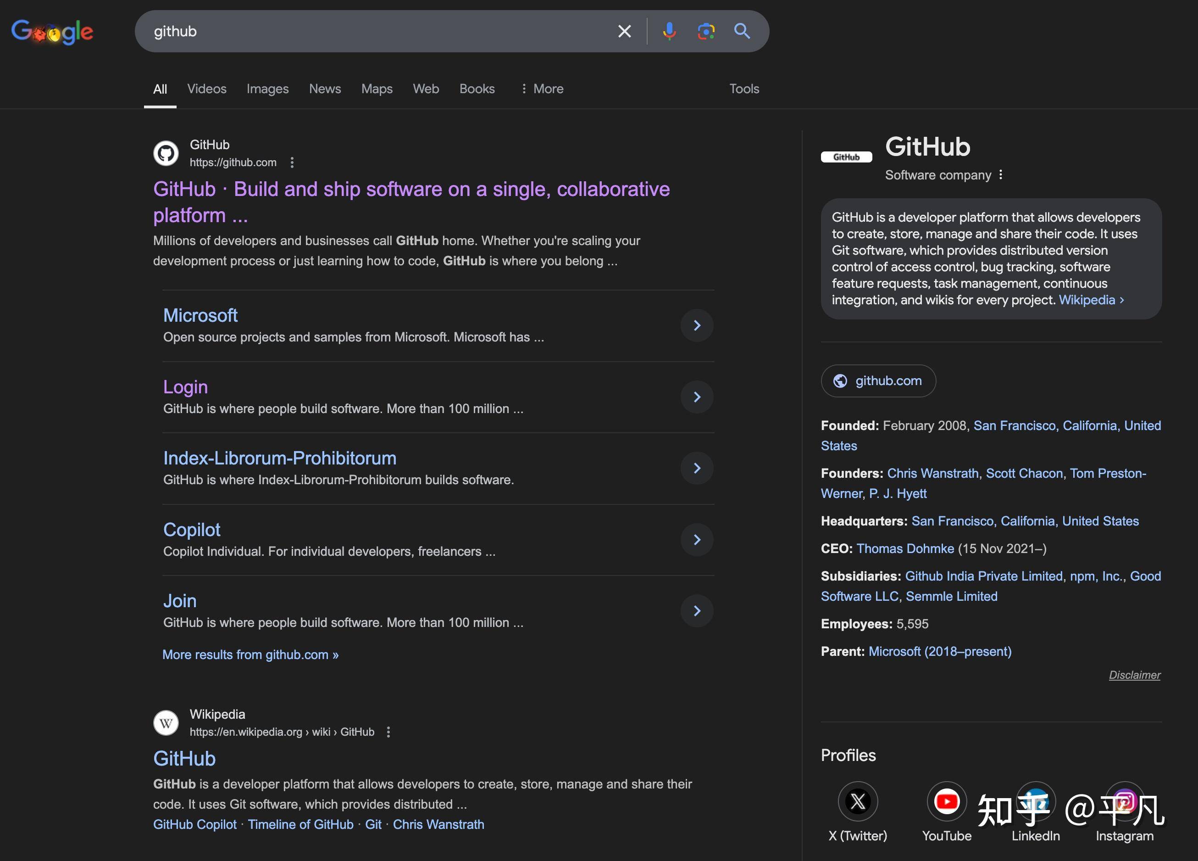Start voice search with microphone icon
Viewport: 1198px width, 861px height.
tap(669, 31)
